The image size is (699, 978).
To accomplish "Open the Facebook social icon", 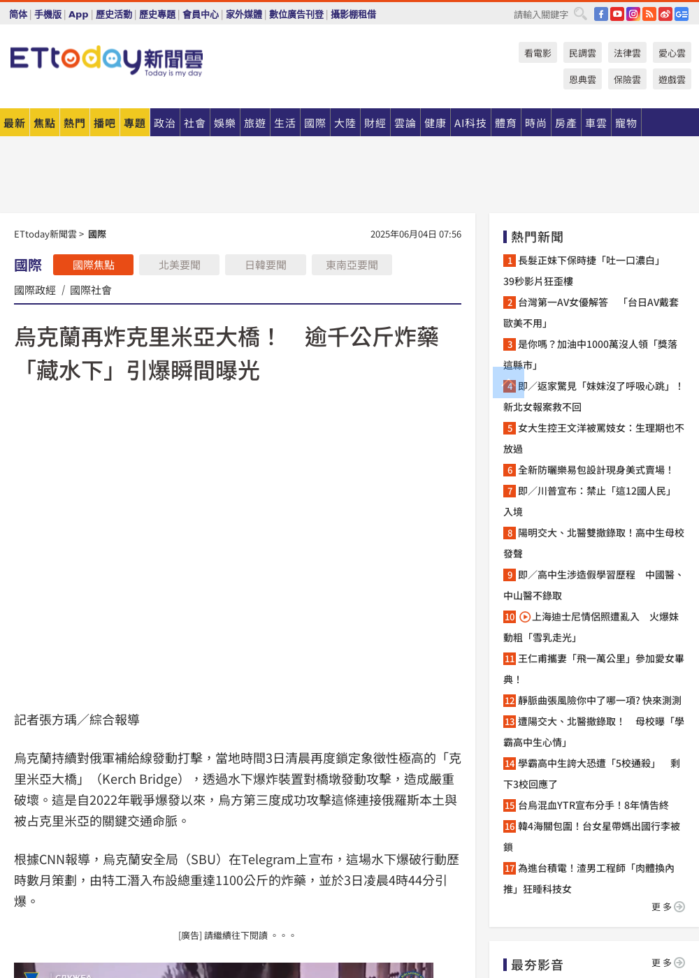I will (x=601, y=14).
